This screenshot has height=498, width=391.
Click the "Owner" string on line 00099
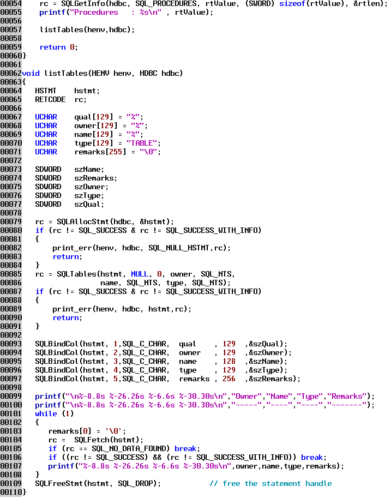[246, 397]
